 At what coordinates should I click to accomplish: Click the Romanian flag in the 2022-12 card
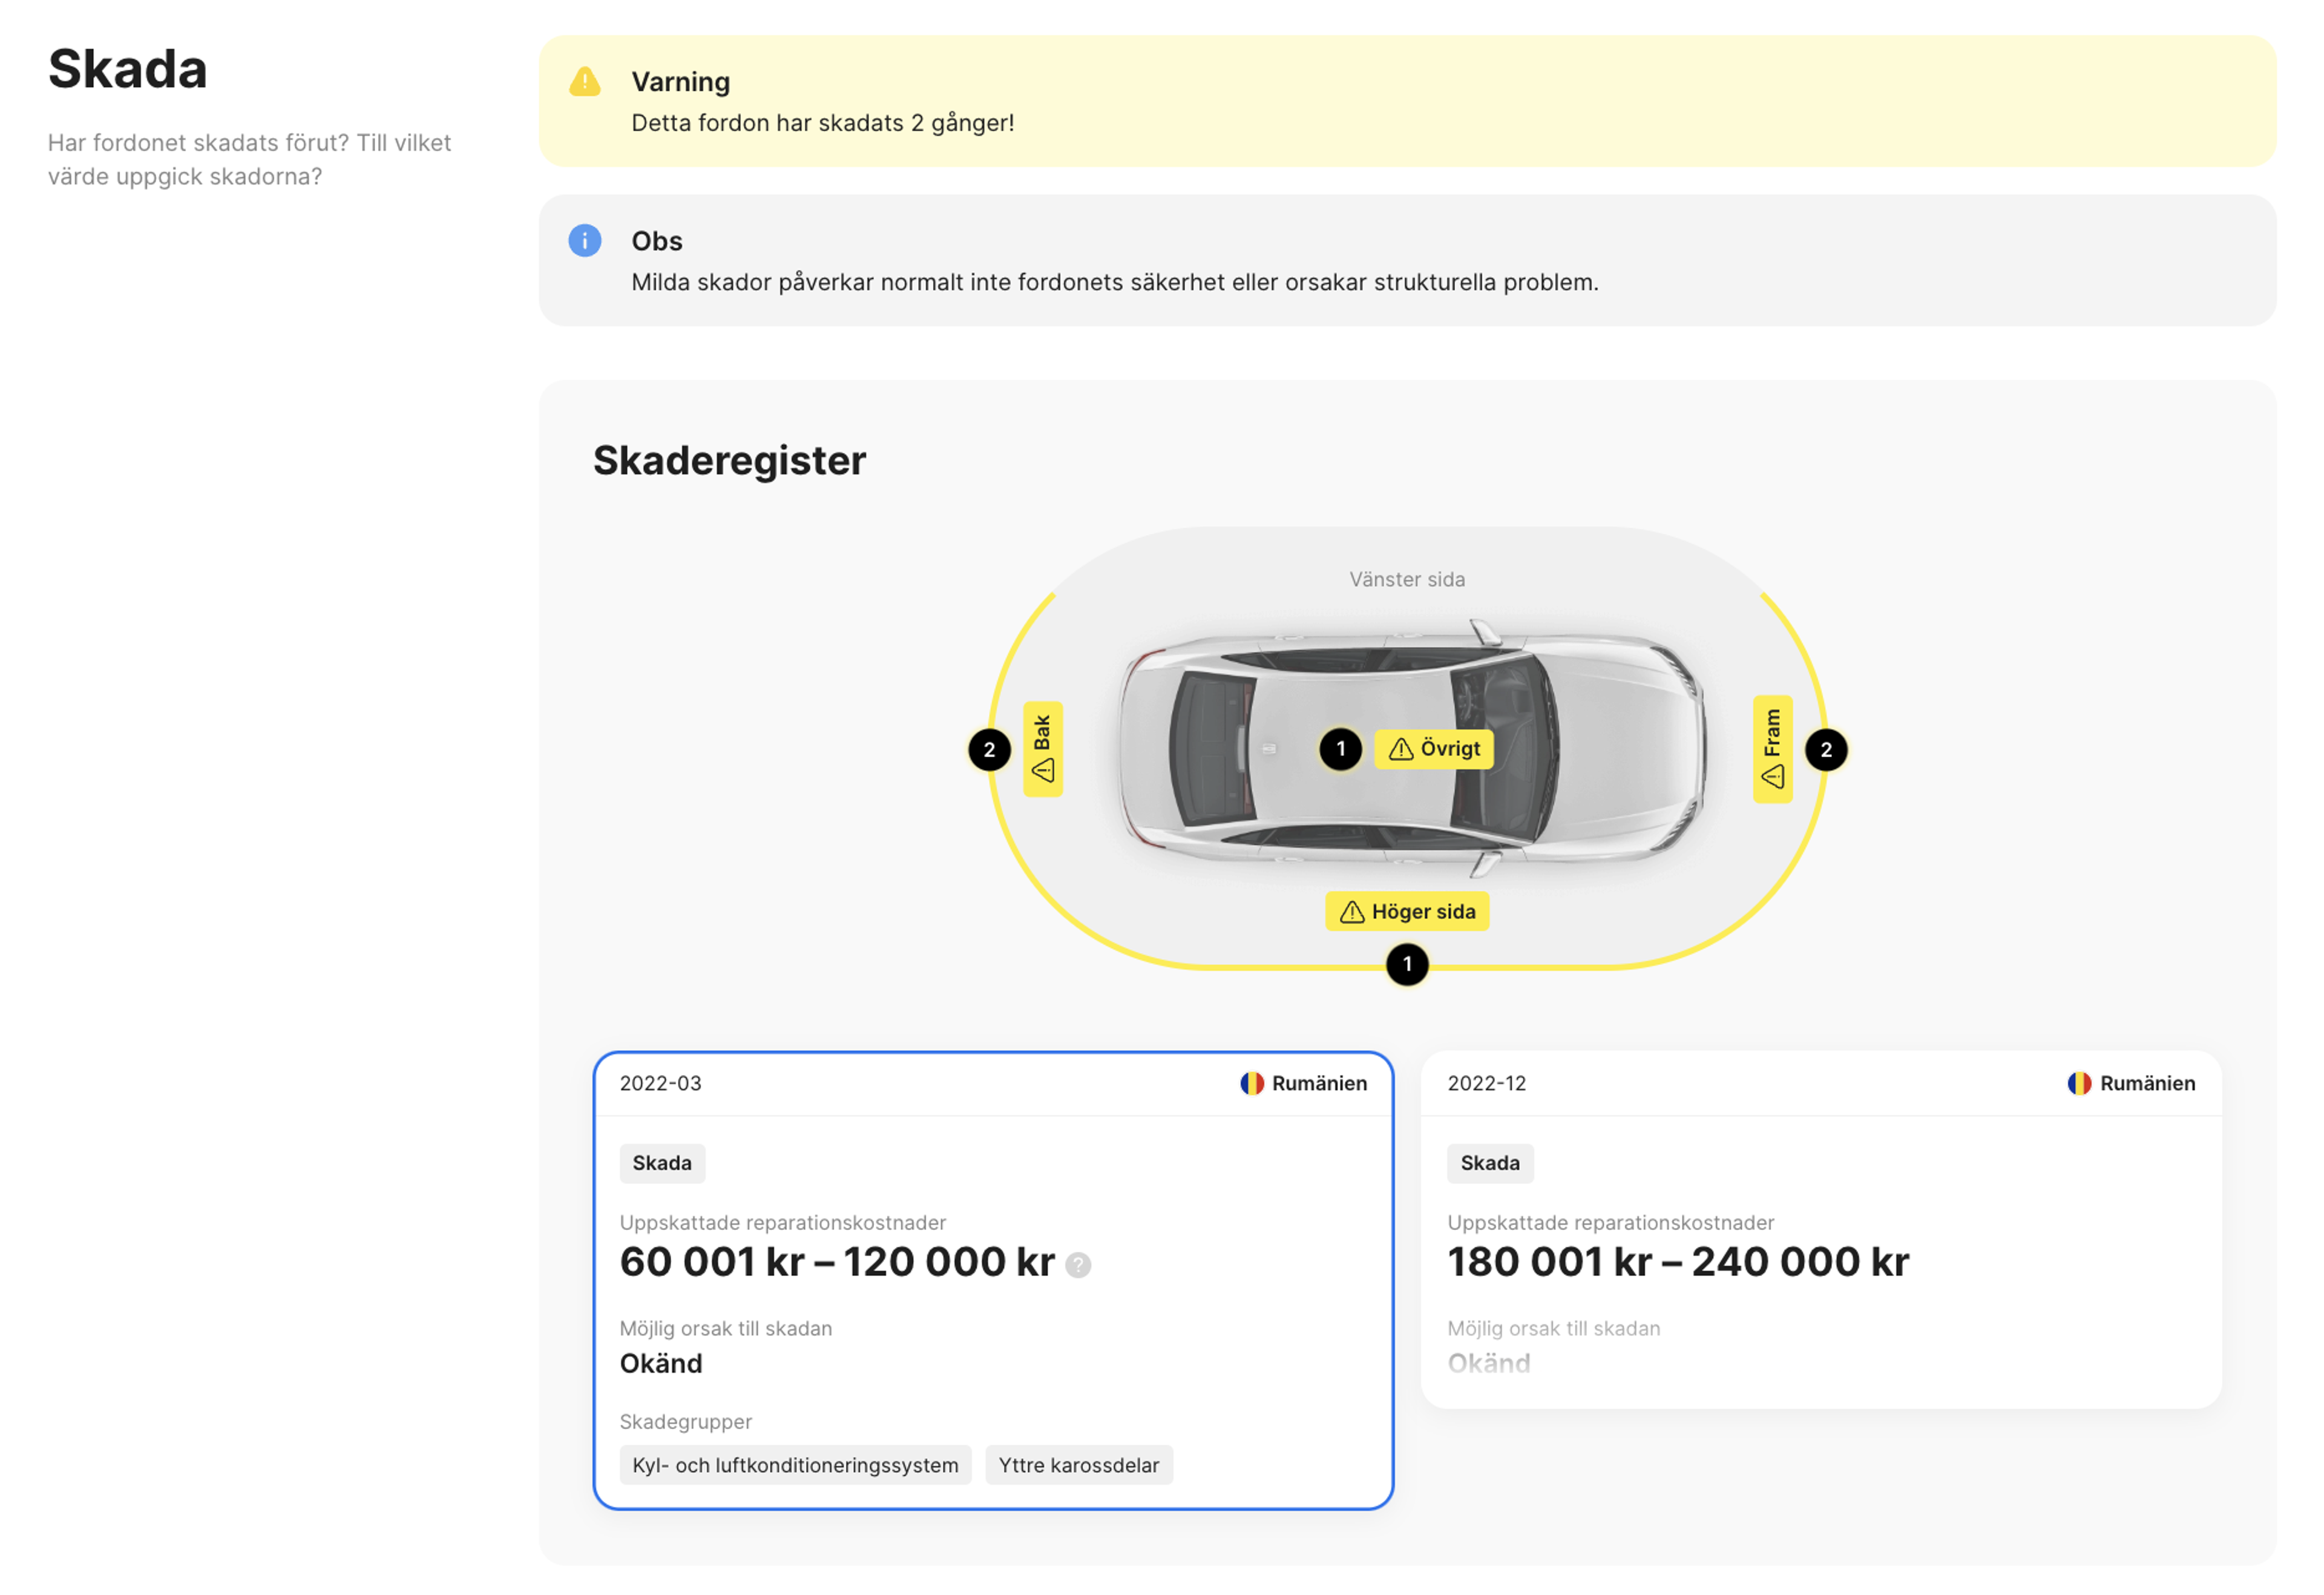pyautogui.click(x=2080, y=1084)
